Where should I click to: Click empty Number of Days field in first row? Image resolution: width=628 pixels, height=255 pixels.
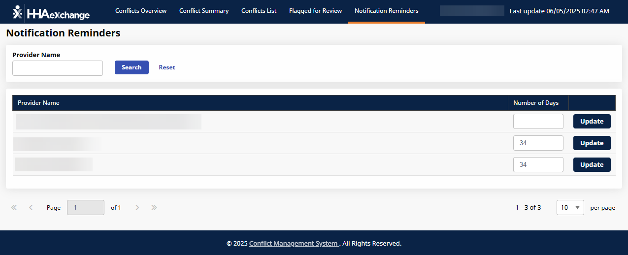(x=538, y=122)
